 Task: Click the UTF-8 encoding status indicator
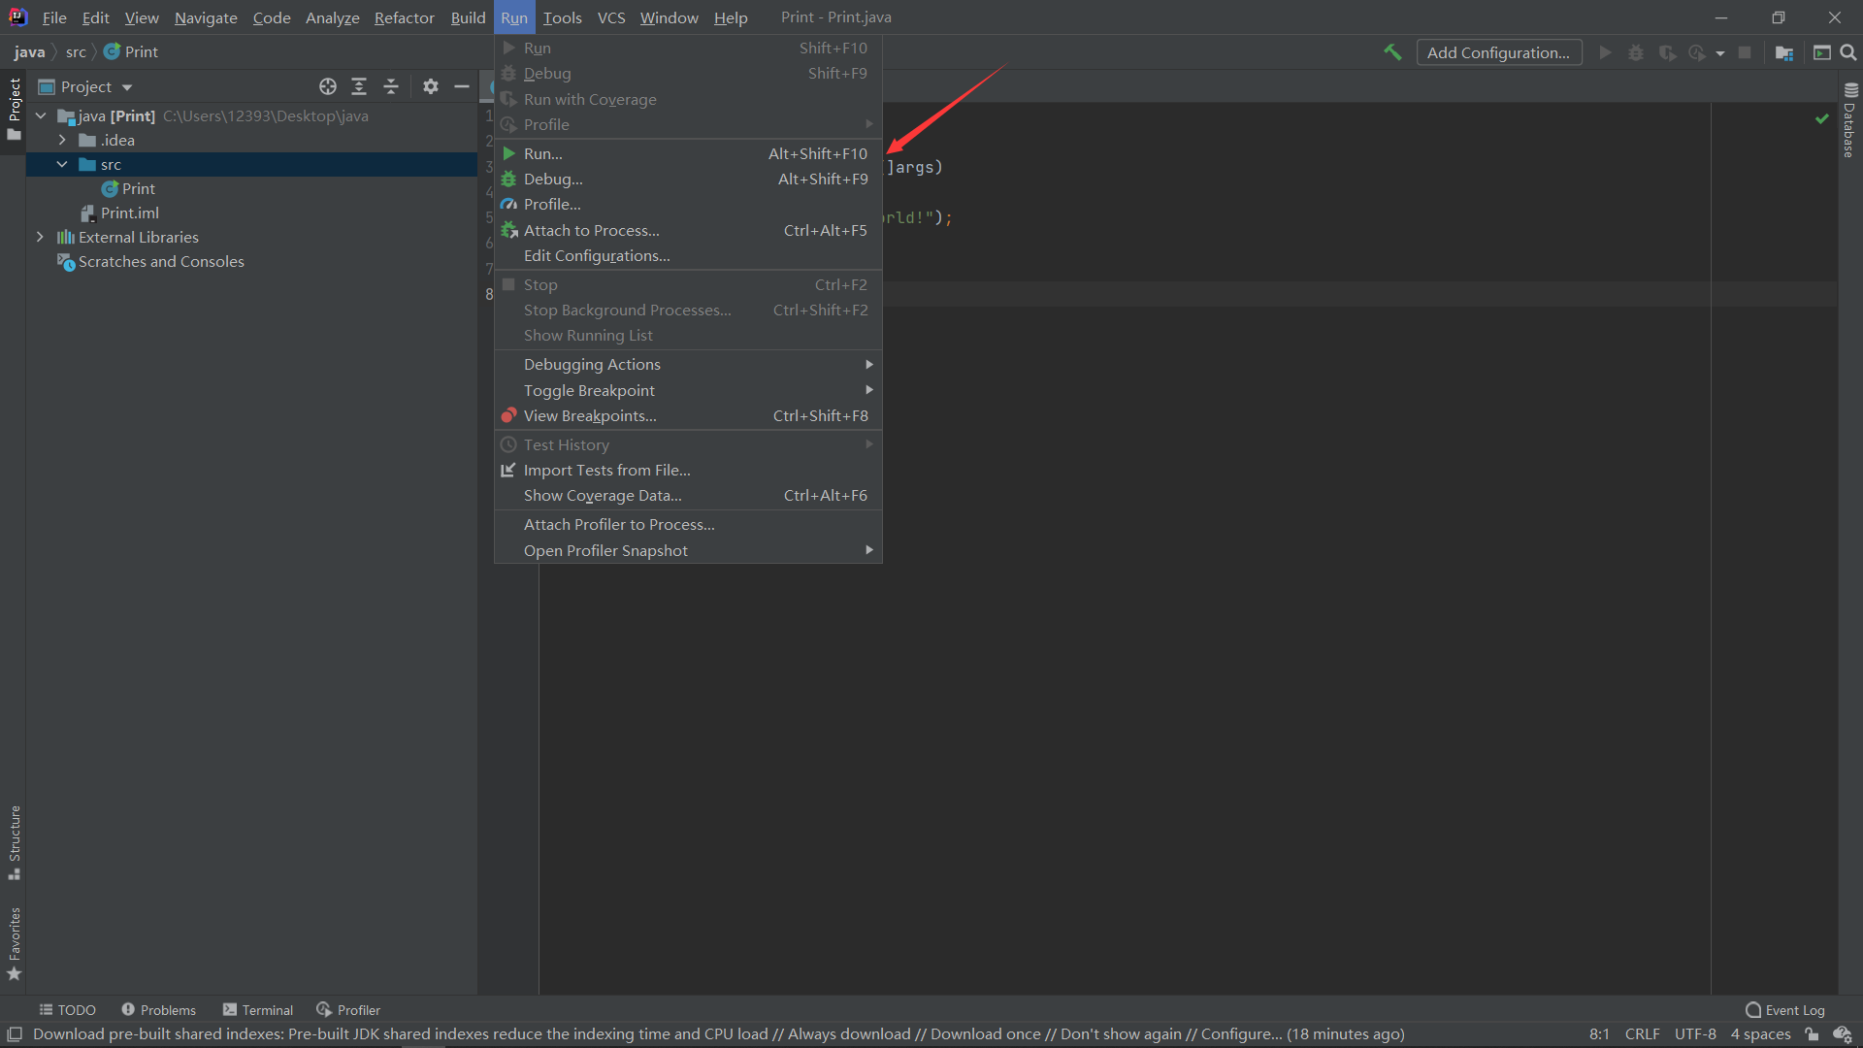coord(1694,1034)
